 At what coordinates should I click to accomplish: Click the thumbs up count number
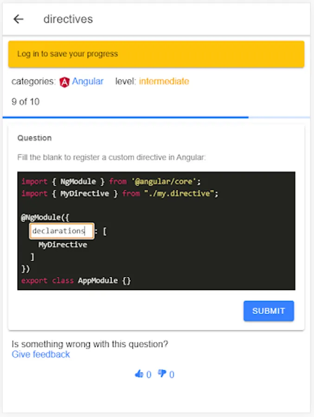coord(149,374)
